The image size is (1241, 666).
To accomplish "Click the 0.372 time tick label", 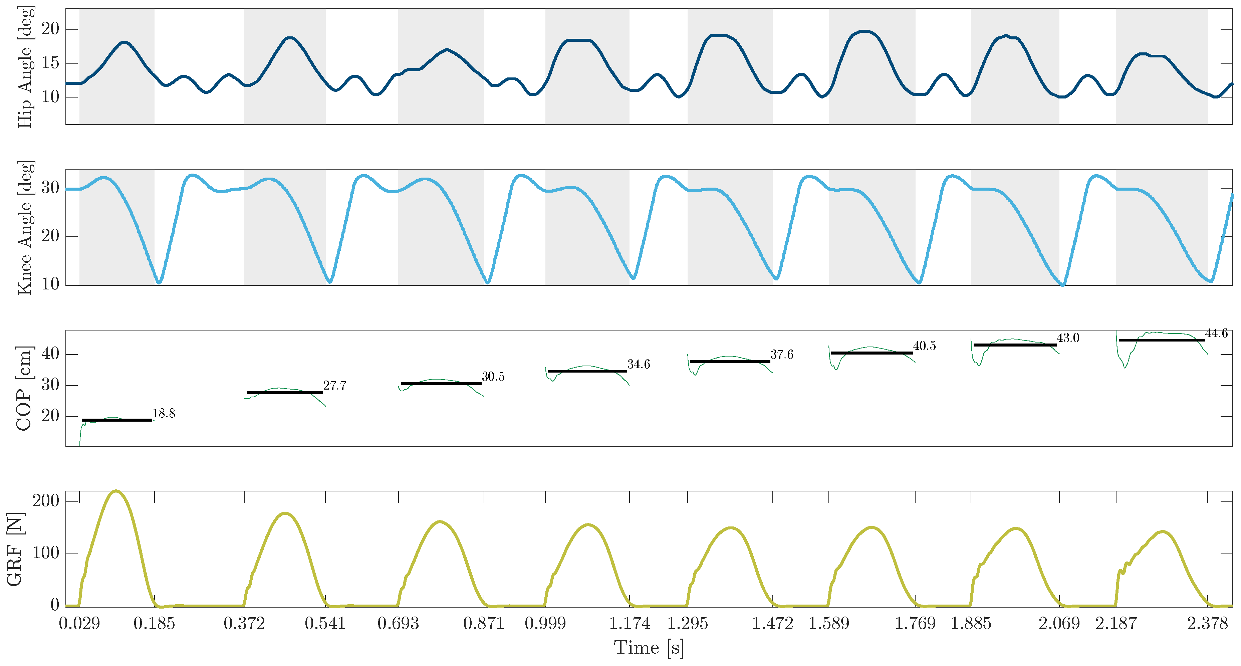I will [x=244, y=624].
